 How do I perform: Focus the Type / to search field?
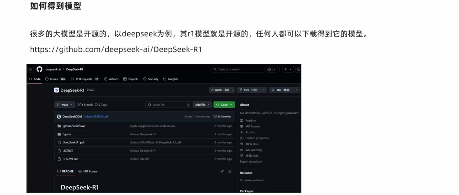238,69
